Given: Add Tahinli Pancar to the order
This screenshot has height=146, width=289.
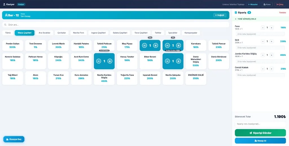Looking at the screenshot, I should coord(219,46).
